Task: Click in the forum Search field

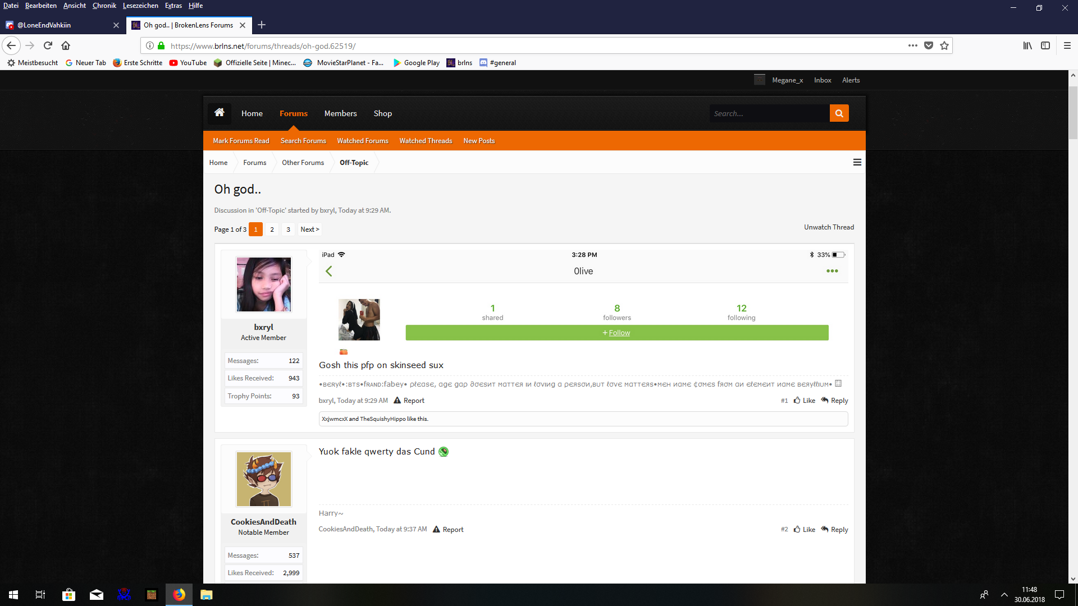Action: pos(769,113)
